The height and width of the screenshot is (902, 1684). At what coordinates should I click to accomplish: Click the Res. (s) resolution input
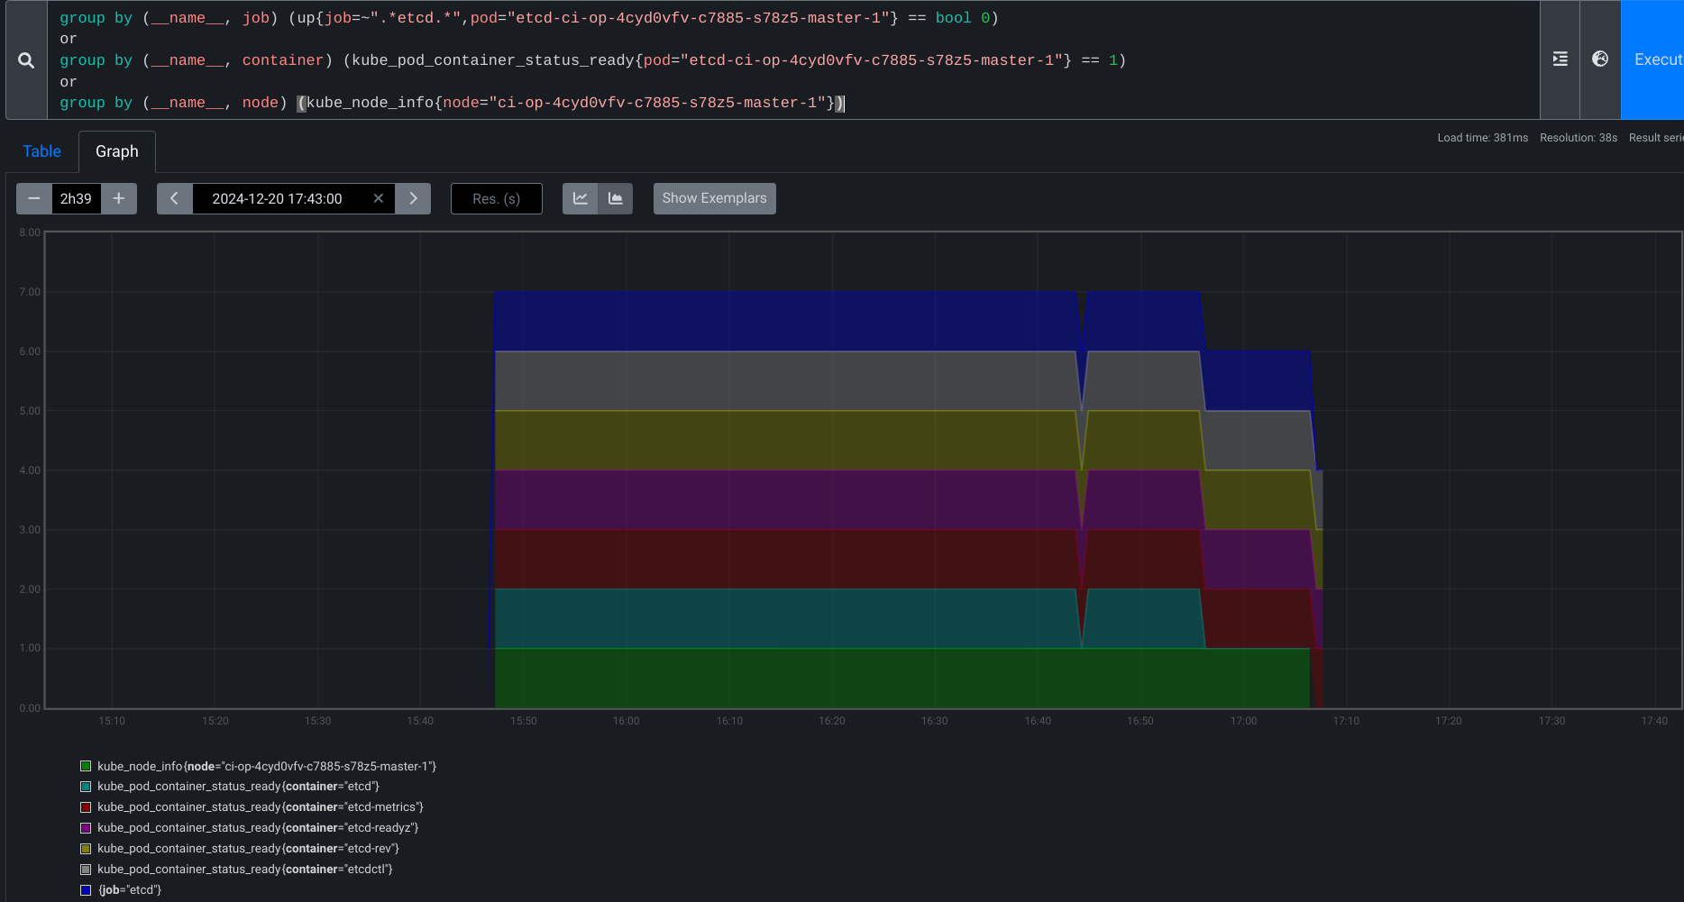click(496, 198)
